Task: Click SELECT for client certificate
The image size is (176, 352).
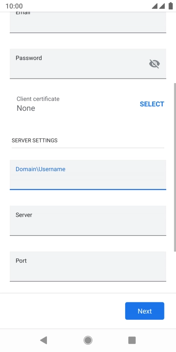Action: (152, 104)
